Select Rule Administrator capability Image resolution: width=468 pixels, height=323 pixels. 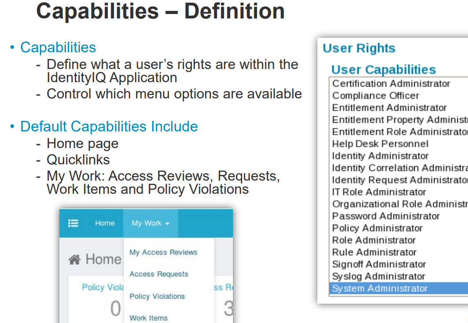pyautogui.click(x=398, y=252)
